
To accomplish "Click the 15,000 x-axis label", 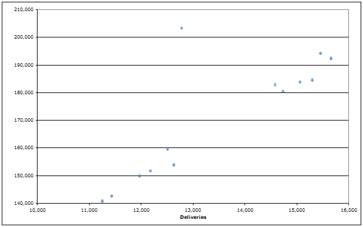I will coord(297,210).
